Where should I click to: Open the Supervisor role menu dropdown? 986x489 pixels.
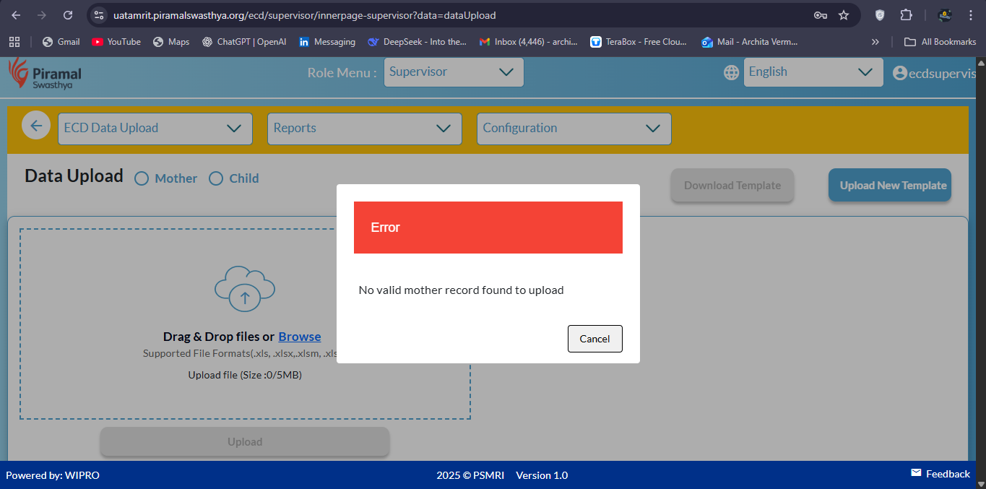coord(453,72)
